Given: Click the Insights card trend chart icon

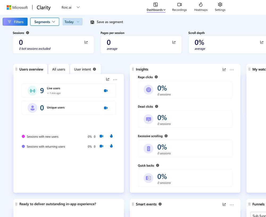Looking at the screenshot, I should coord(224,69).
